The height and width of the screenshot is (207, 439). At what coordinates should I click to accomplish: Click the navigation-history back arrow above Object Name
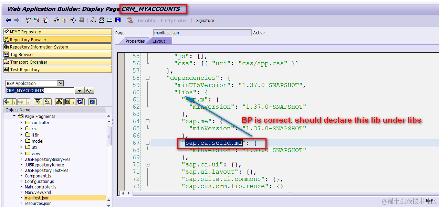click(x=8, y=101)
